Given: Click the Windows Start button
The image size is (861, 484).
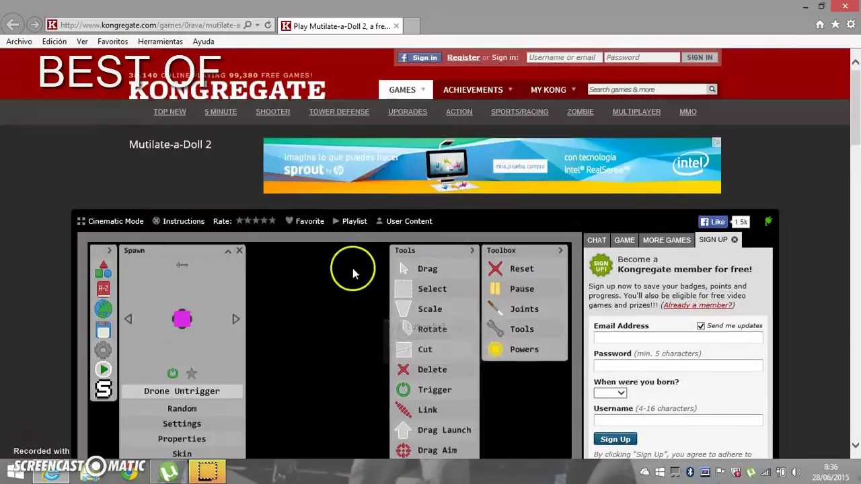Looking at the screenshot, I should [x=15, y=472].
